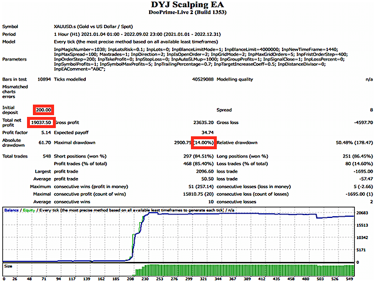The height and width of the screenshot is (282, 376).
Task: Click the 230 x-axis tick label
Action: (145, 279)
